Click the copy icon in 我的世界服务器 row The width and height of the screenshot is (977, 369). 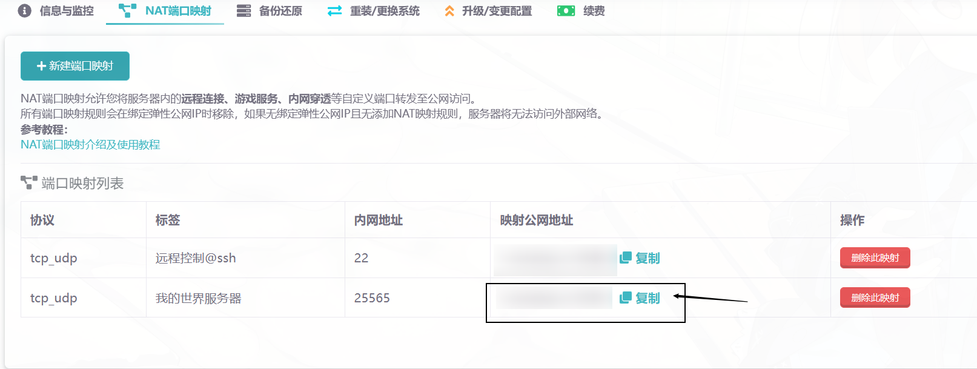coord(626,298)
